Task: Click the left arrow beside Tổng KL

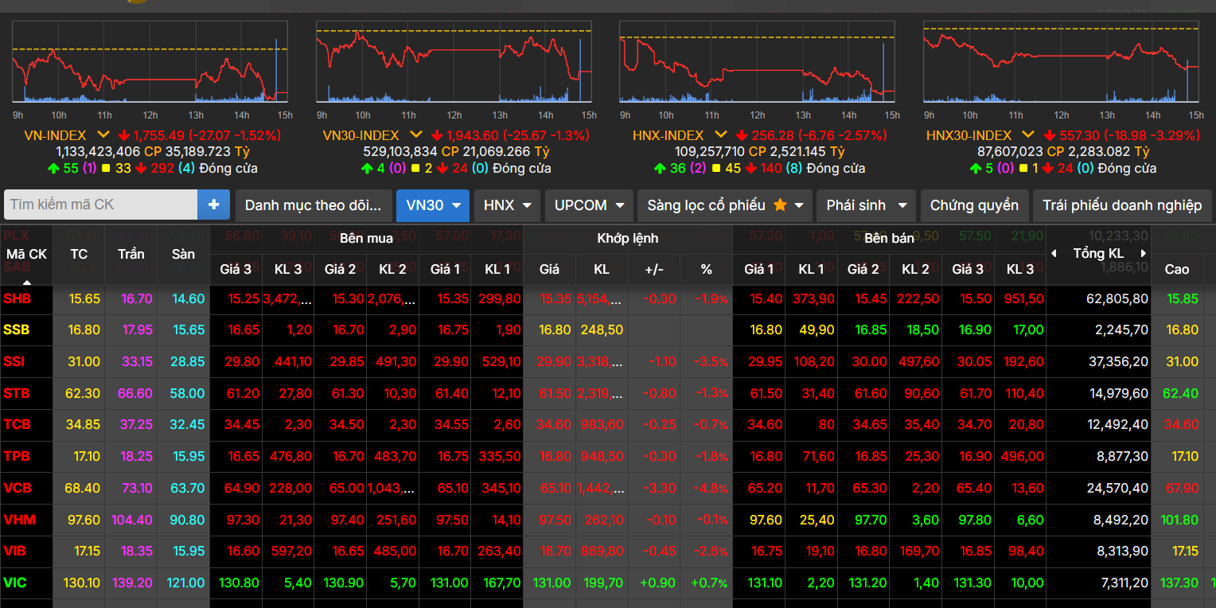Action: (1054, 254)
